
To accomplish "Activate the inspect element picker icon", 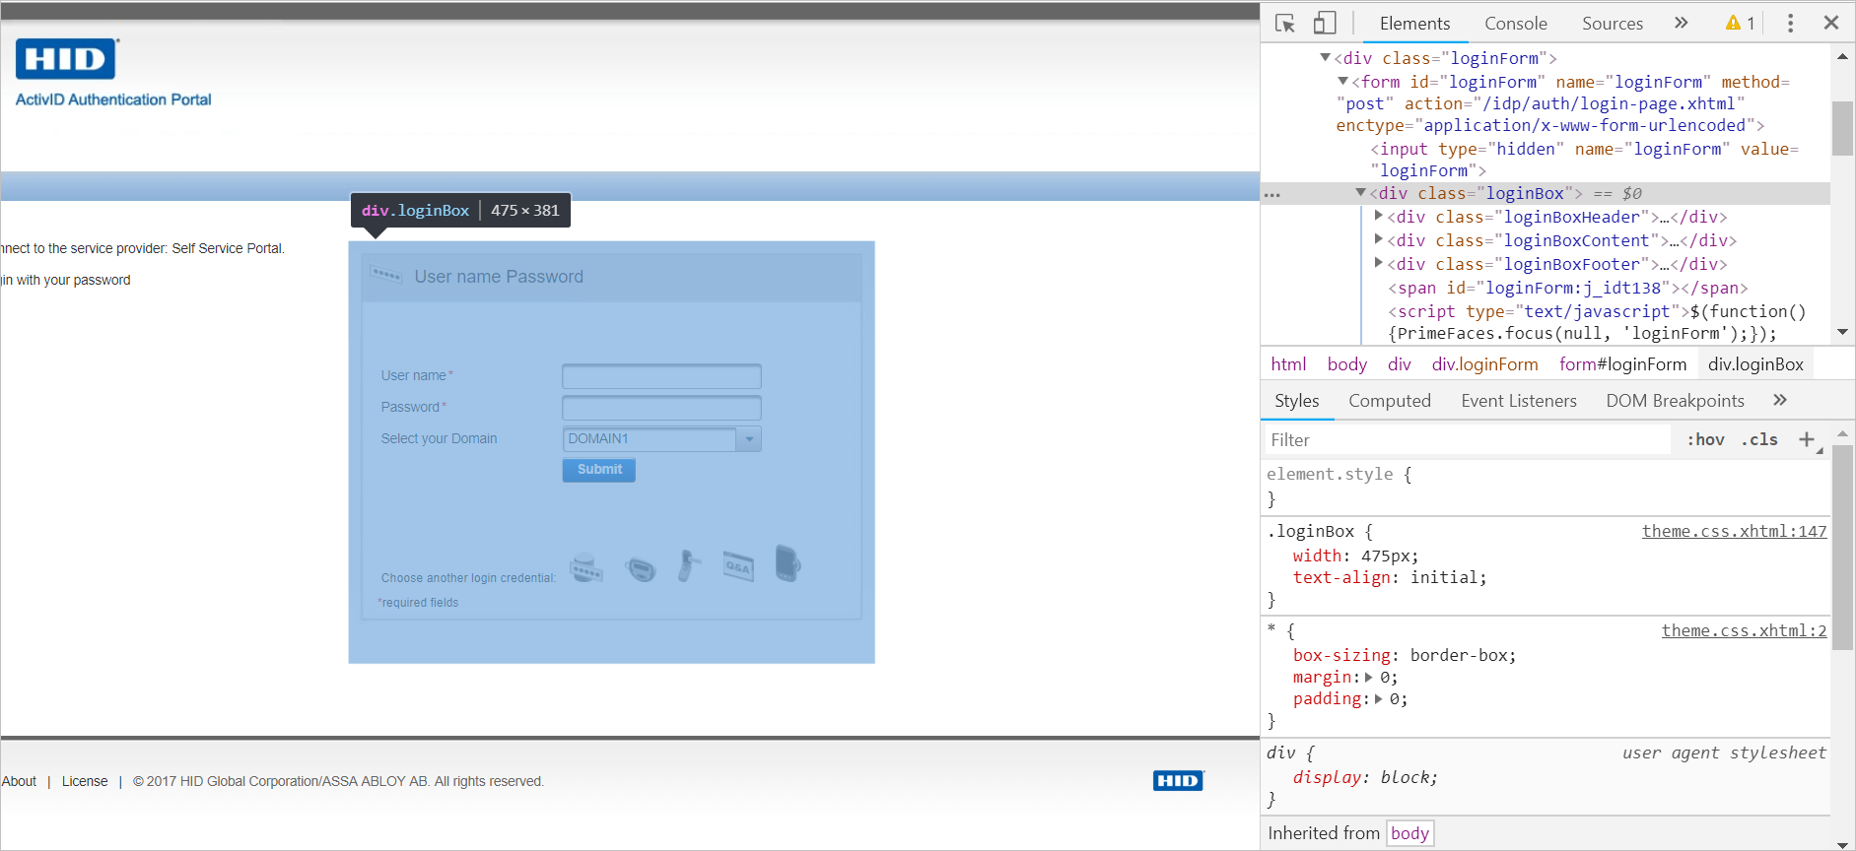I will (1284, 23).
